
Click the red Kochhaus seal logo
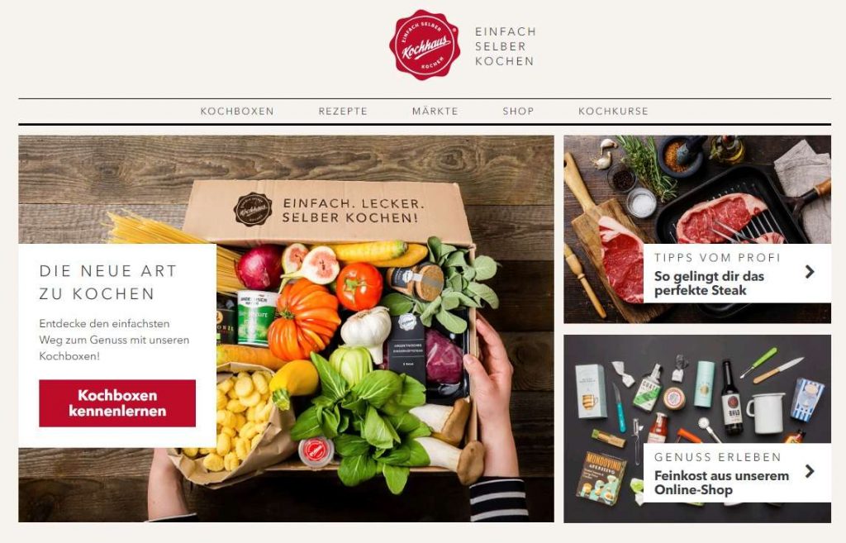coord(425,45)
